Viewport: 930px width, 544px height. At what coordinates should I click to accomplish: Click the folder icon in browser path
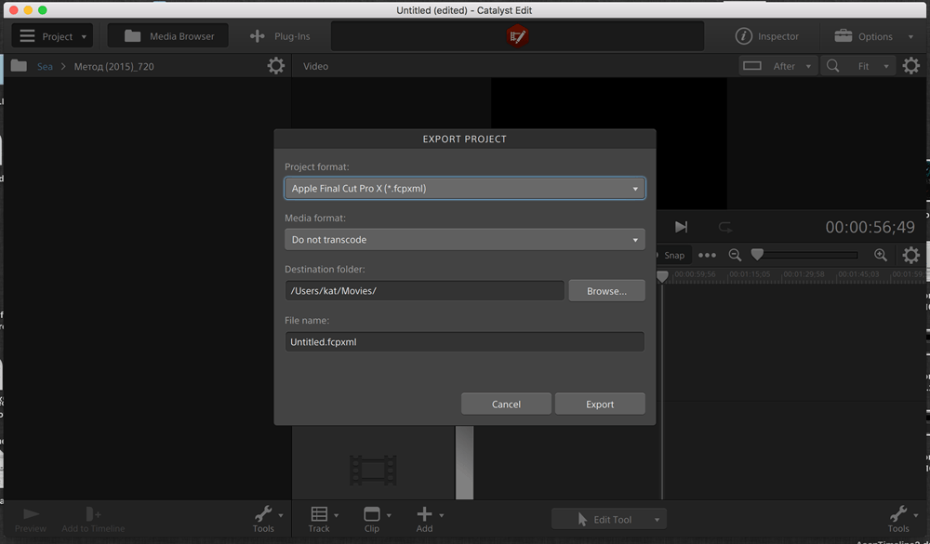[x=19, y=66]
